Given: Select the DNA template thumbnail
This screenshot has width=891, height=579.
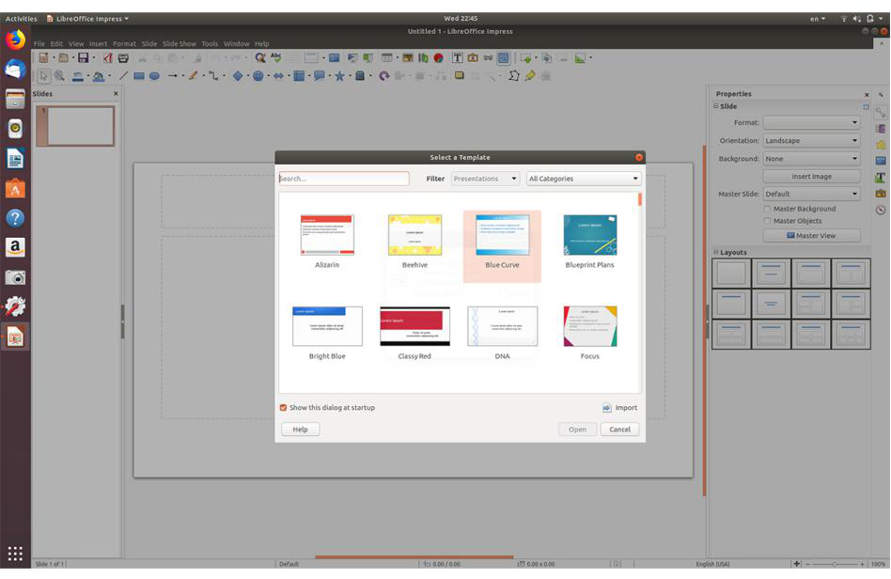Looking at the screenshot, I should coord(502,326).
